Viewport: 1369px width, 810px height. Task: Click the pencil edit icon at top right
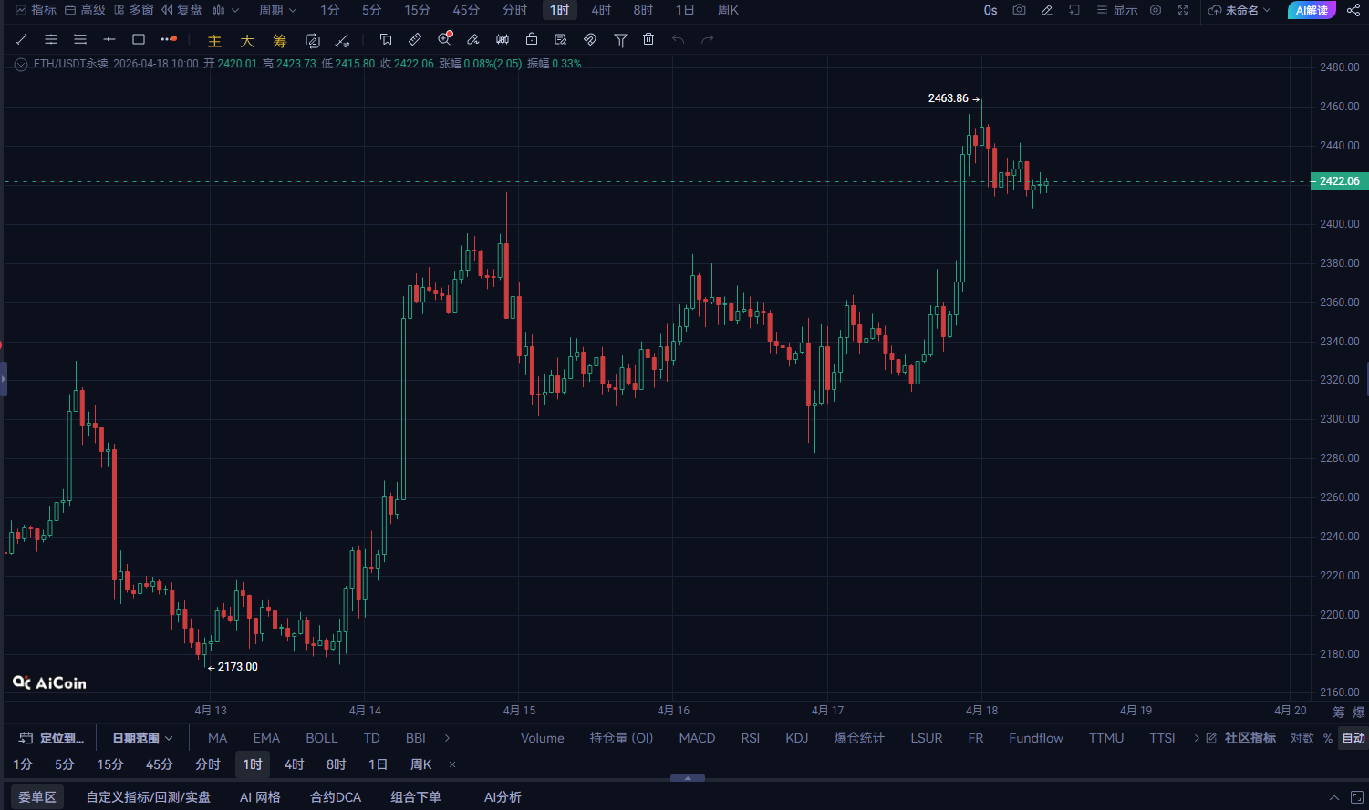[x=1047, y=10]
